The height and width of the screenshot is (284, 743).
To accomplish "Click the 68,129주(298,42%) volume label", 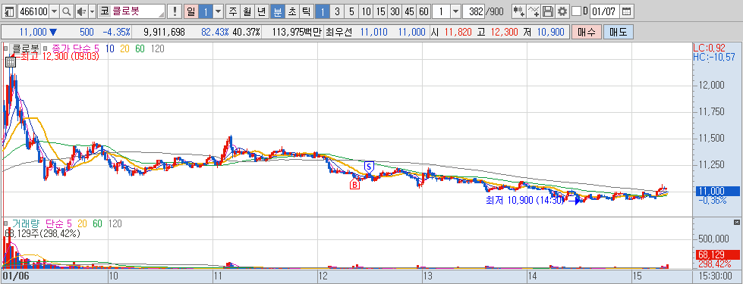I will point(43,233).
